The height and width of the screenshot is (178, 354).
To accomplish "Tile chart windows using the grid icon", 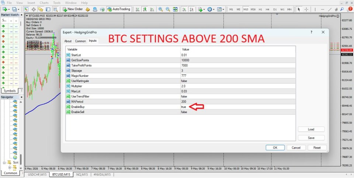I will click(175, 9).
